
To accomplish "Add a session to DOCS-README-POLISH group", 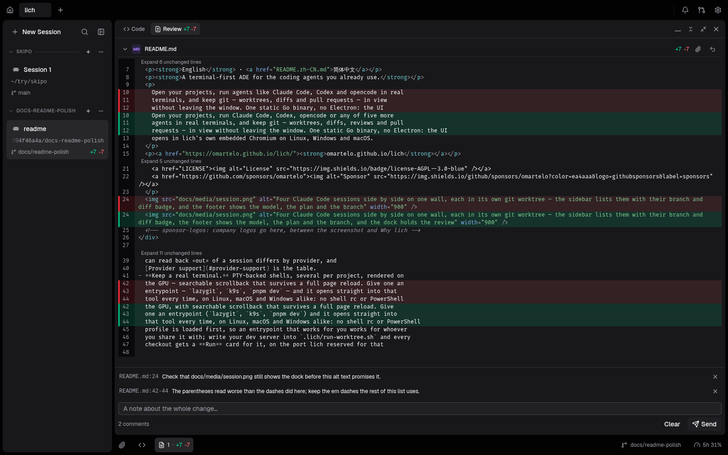I will [88, 111].
